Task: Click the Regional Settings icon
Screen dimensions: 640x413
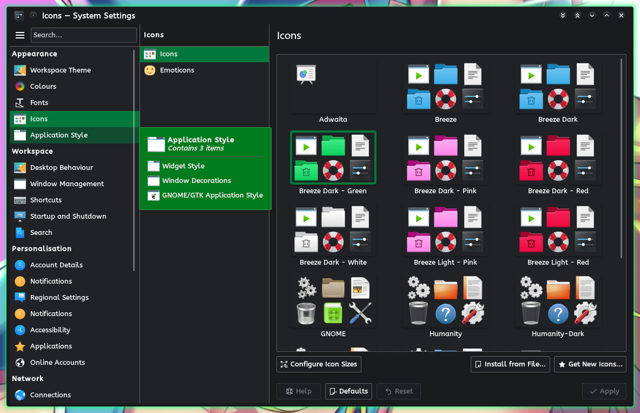Action: click(x=19, y=297)
